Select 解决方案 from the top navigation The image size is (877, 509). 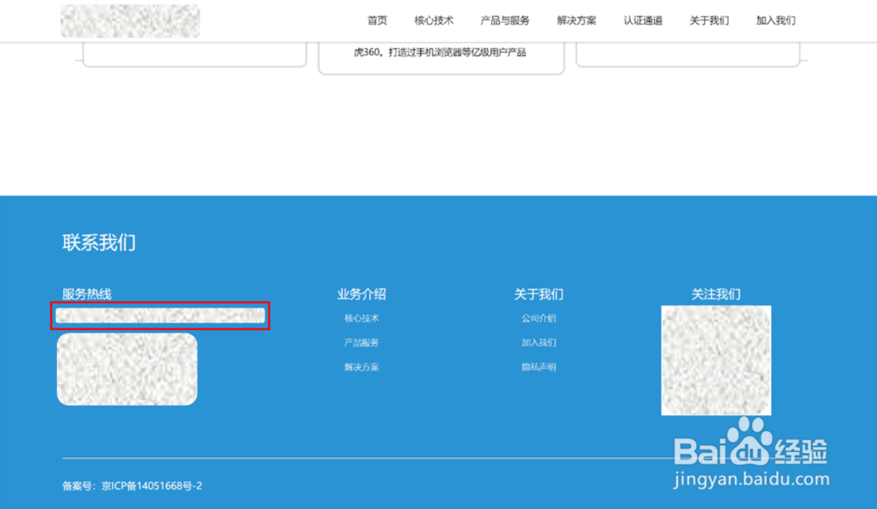pyautogui.click(x=575, y=20)
